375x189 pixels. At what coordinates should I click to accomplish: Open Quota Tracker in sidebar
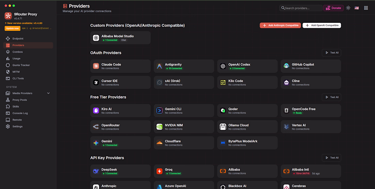tap(28, 65)
